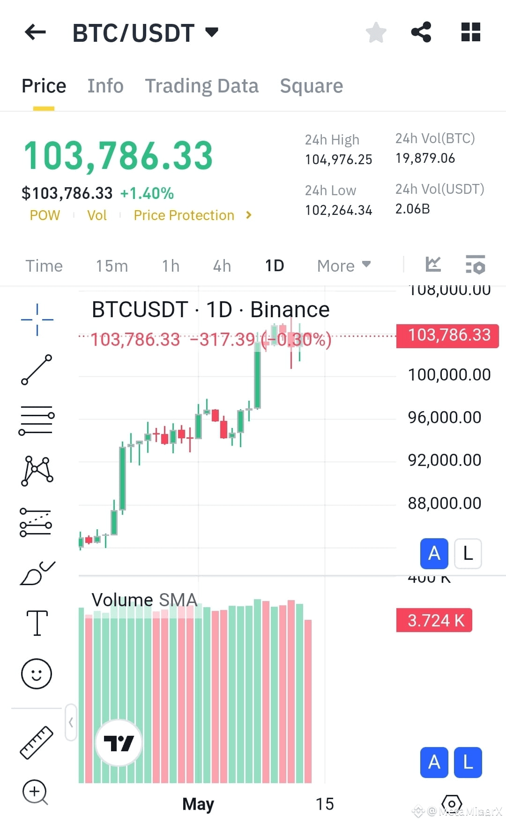This screenshot has width=506, height=823.
Task: Click the 24h Vol(BTC) value 19,879.06
Action: pos(425,158)
